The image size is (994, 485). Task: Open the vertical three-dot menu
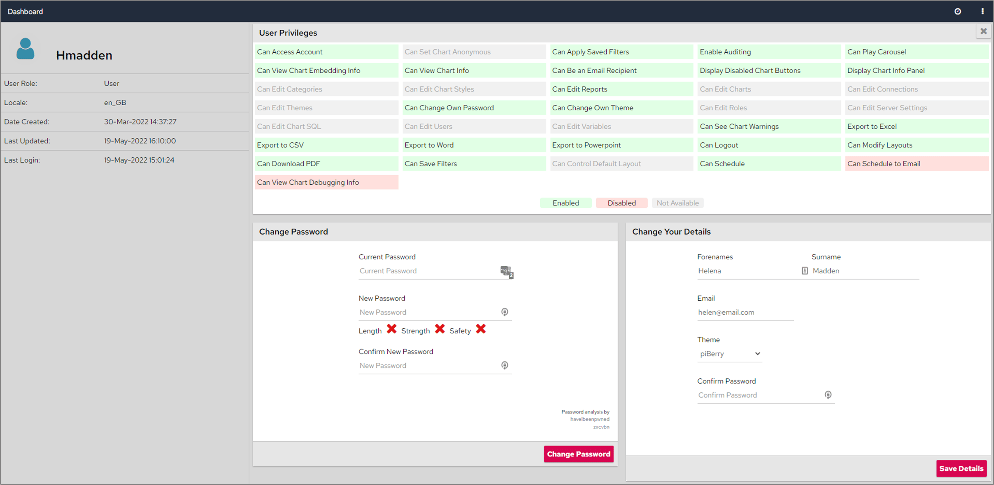[x=982, y=11]
